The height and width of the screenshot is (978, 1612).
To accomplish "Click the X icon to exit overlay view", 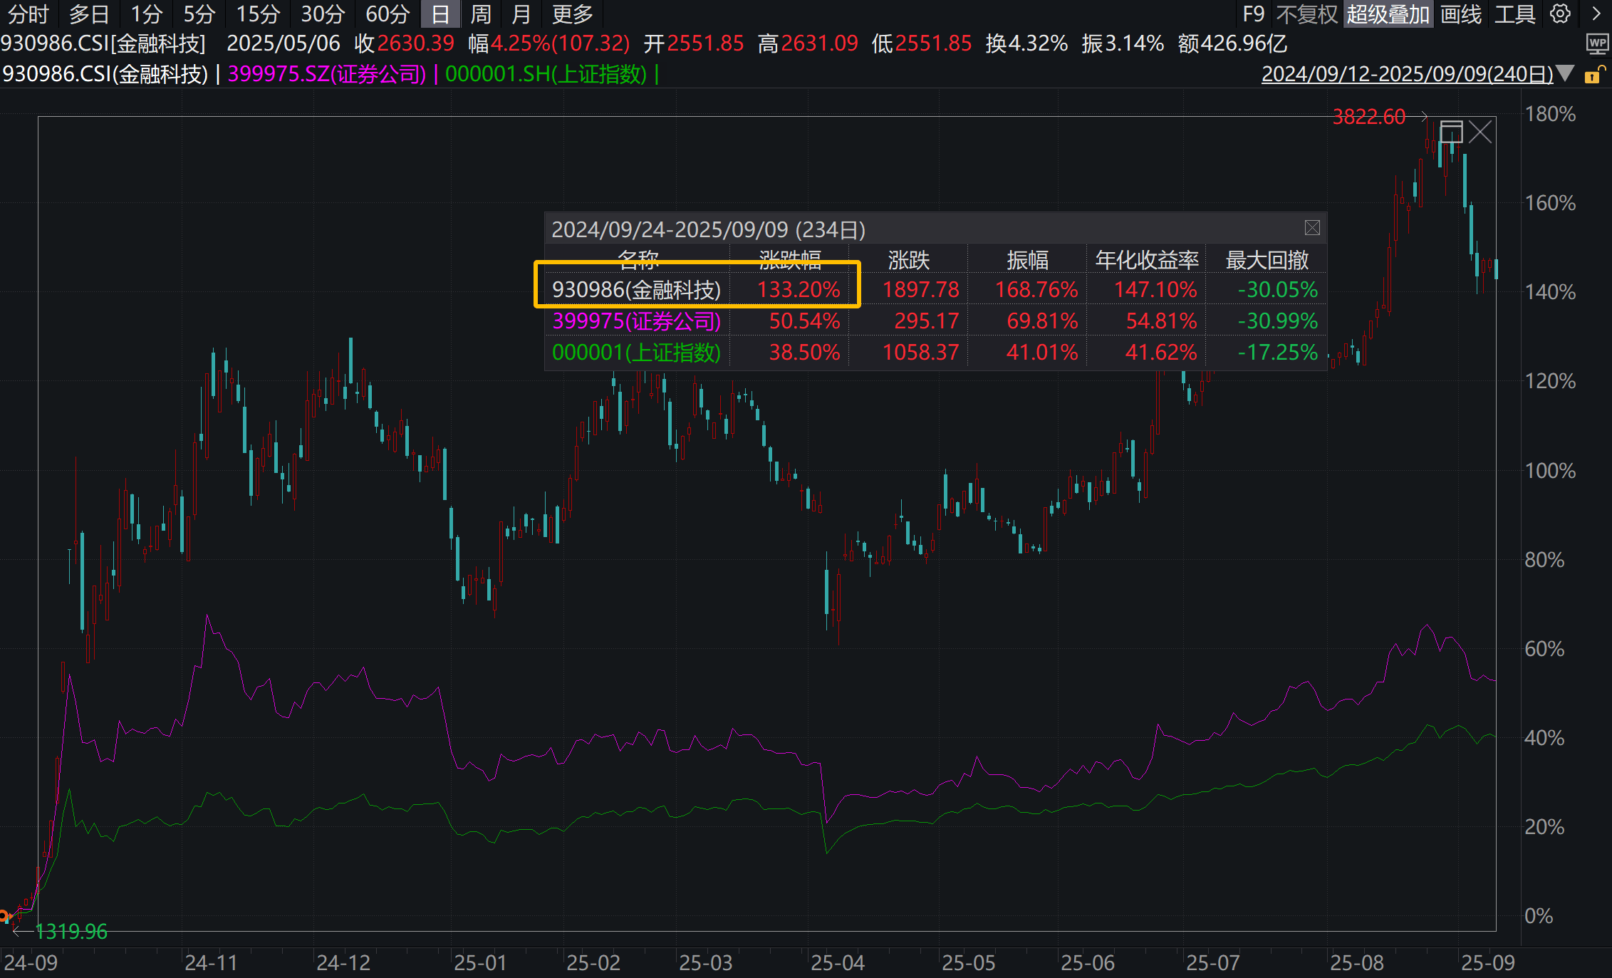I will [x=1480, y=132].
